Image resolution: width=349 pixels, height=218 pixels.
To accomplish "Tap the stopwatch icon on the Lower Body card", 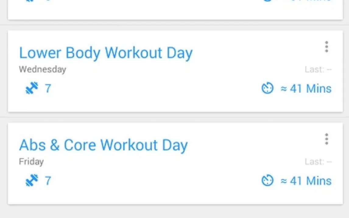I will (267, 89).
